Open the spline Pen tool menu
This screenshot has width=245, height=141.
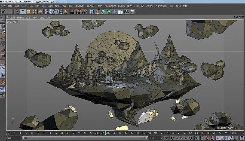tap(97, 11)
